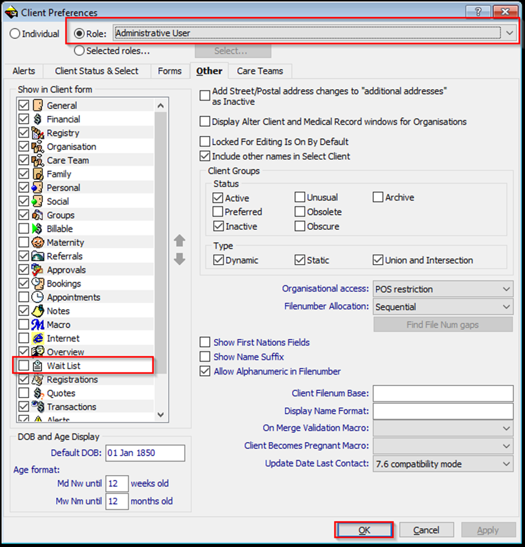The width and height of the screenshot is (525, 547).
Task: Click the Internet Explorer icon in list
Action: tap(37, 338)
